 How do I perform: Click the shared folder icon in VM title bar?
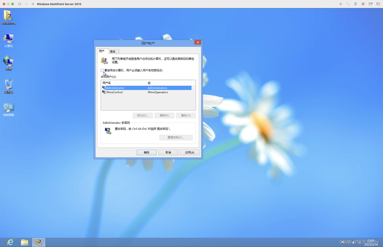tap(370, 4)
